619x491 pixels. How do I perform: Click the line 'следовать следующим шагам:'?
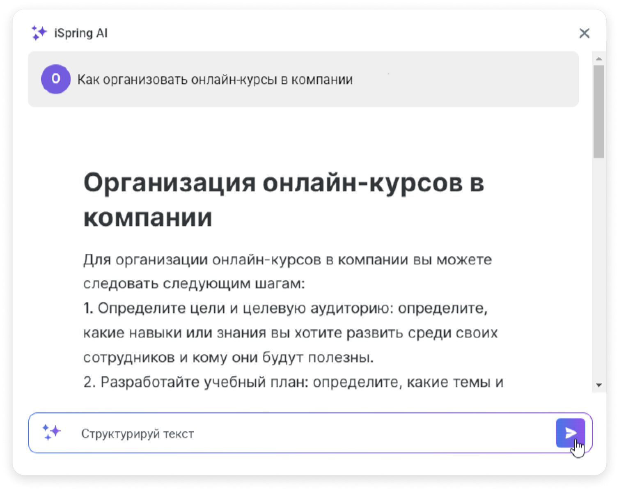194,284
